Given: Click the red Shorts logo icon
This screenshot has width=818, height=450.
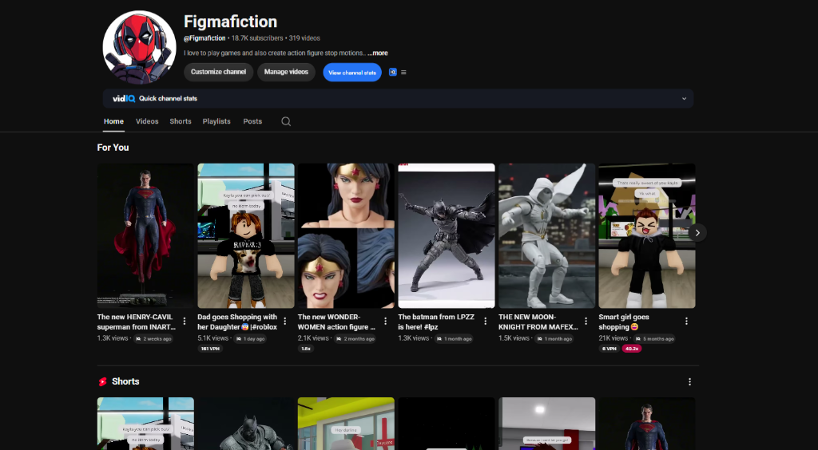Looking at the screenshot, I should point(103,381).
